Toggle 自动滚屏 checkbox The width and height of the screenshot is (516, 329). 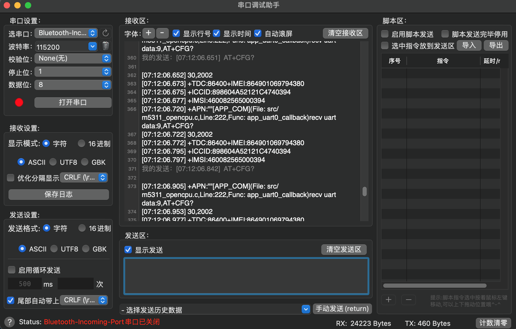pyautogui.click(x=258, y=34)
